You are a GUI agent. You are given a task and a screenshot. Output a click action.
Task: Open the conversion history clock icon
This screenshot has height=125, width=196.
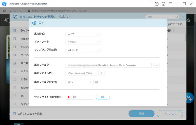(157, 4)
